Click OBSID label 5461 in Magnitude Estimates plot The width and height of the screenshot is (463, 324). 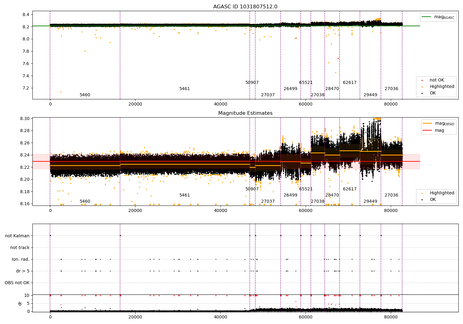click(x=185, y=195)
